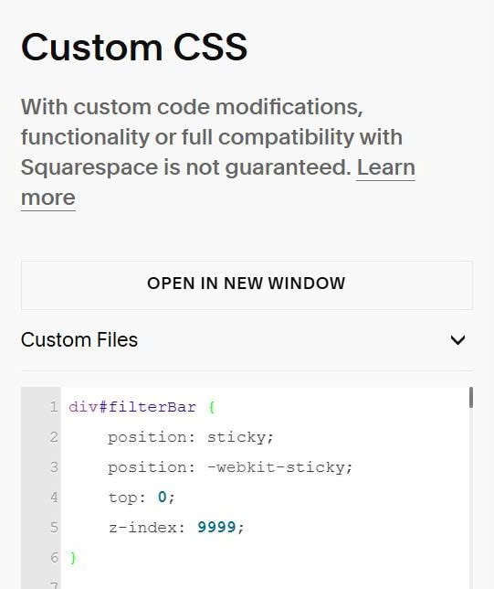Viewport: 494px width, 589px height.
Task: Place cursor on position: sticky line
Action: click(x=191, y=437)
